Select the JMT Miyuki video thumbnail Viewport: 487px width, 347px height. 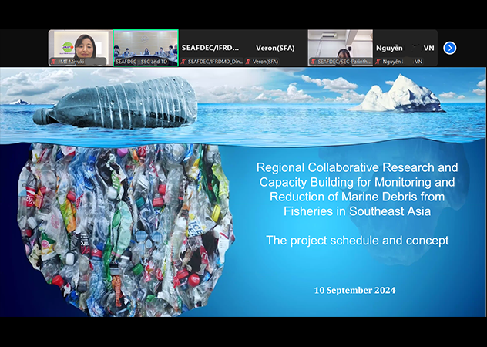[x=80, y=48]
